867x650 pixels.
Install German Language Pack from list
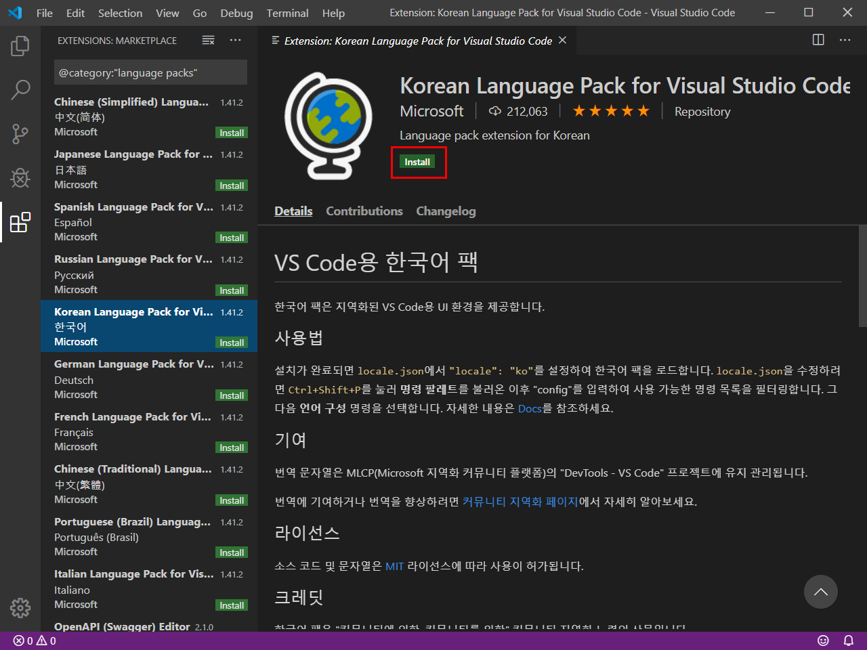232,395
